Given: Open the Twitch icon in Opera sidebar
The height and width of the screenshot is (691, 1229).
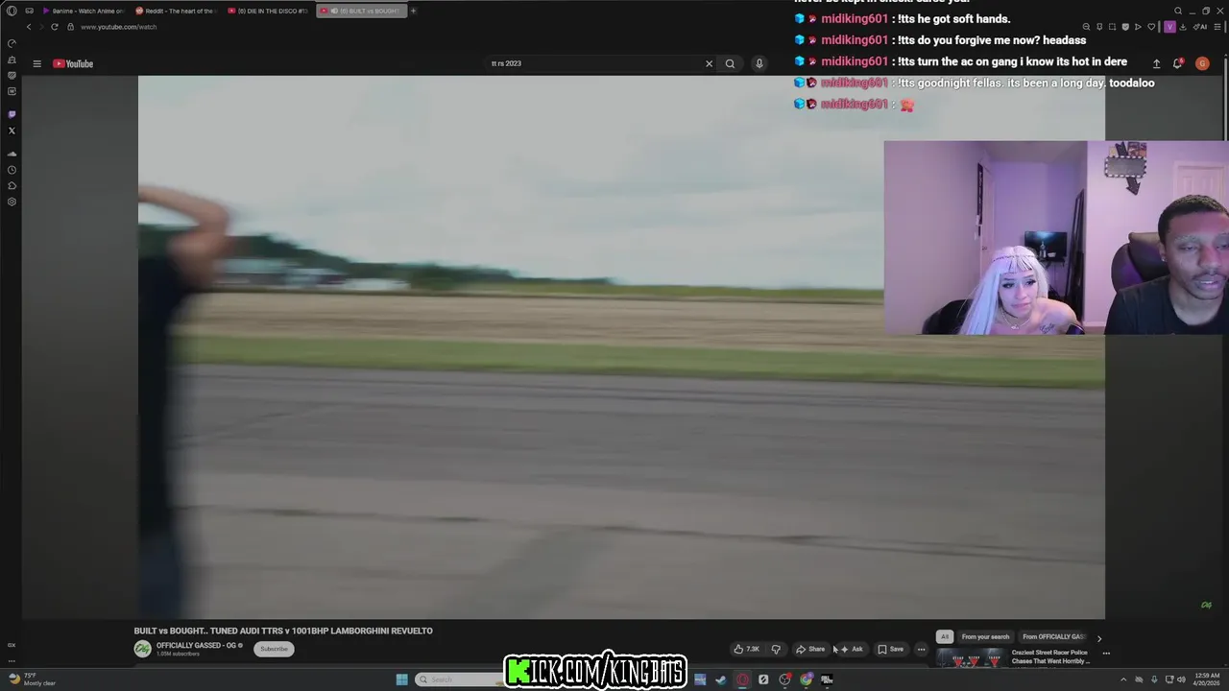Looking at the screenshot, I should [x=12, y=114].
